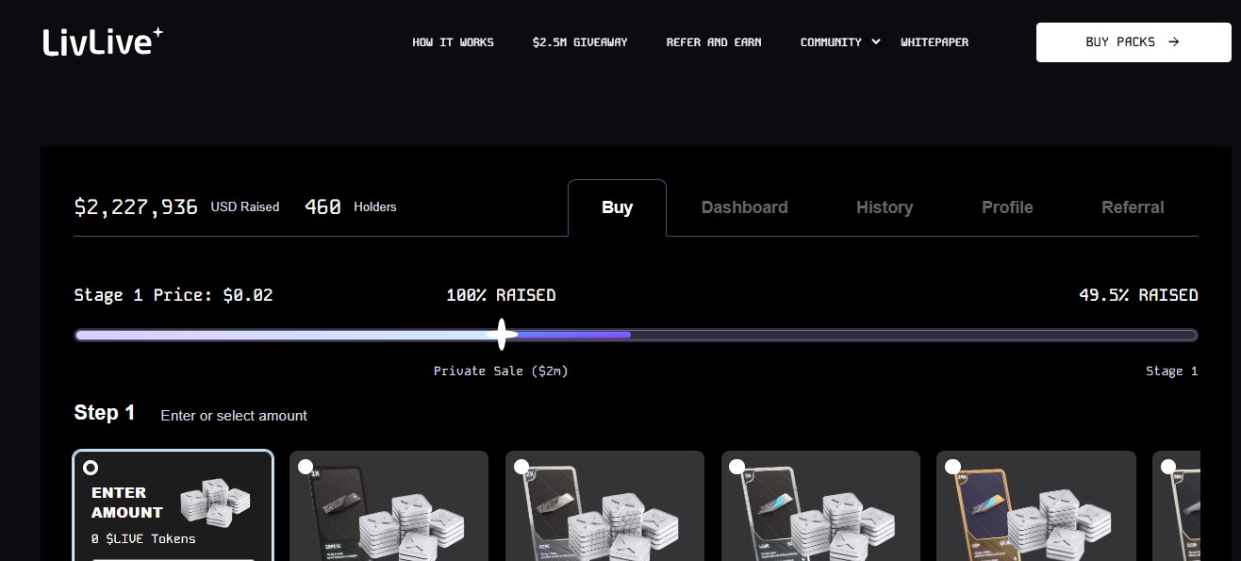This screenshot has height=561, width=1241.
Task: Select the radio button on the teal card pack
Action: (x=736, y=467)
